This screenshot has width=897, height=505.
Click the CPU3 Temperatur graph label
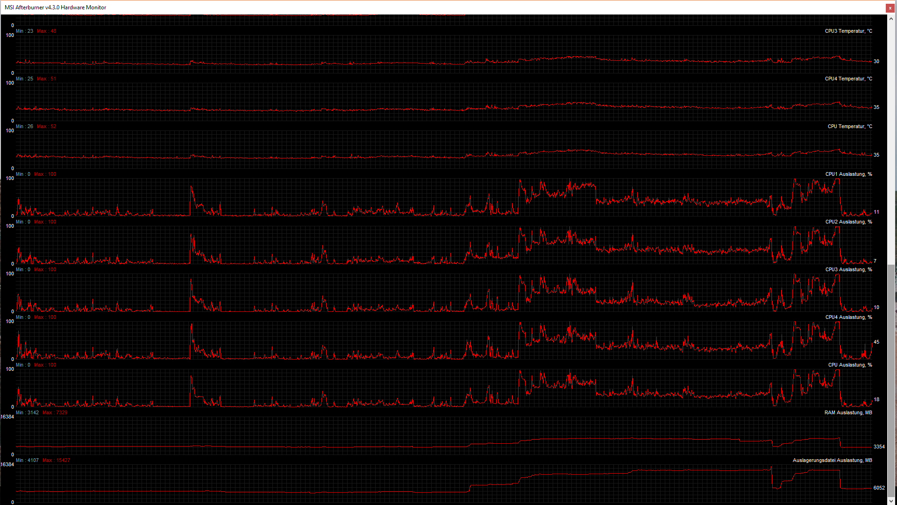848,31
